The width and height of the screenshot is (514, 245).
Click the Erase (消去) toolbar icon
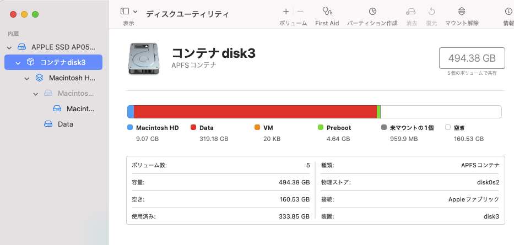click(411, 12)
